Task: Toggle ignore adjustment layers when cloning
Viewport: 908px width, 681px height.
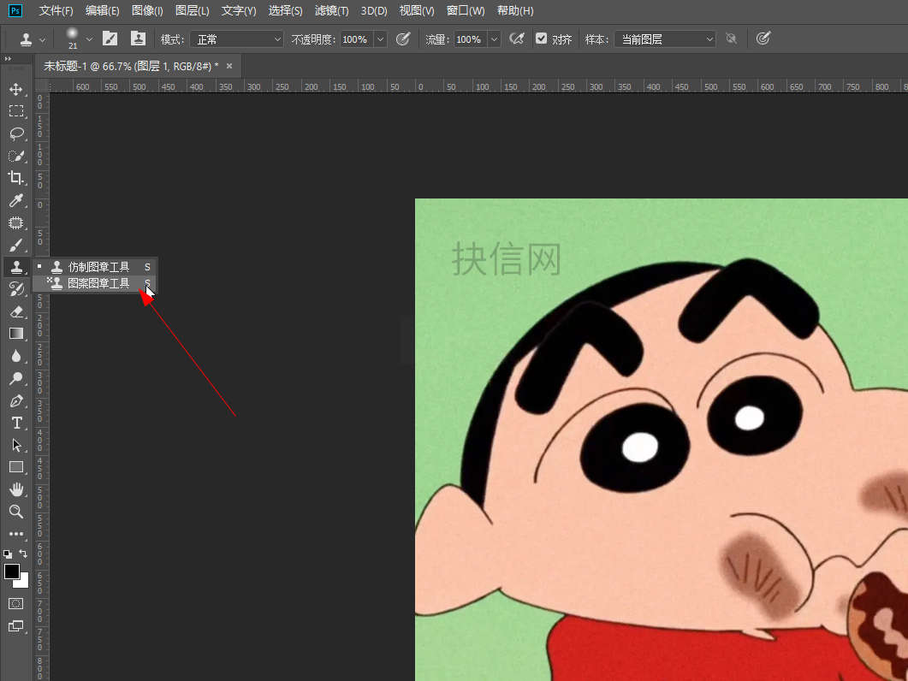Action: (732, 38)
